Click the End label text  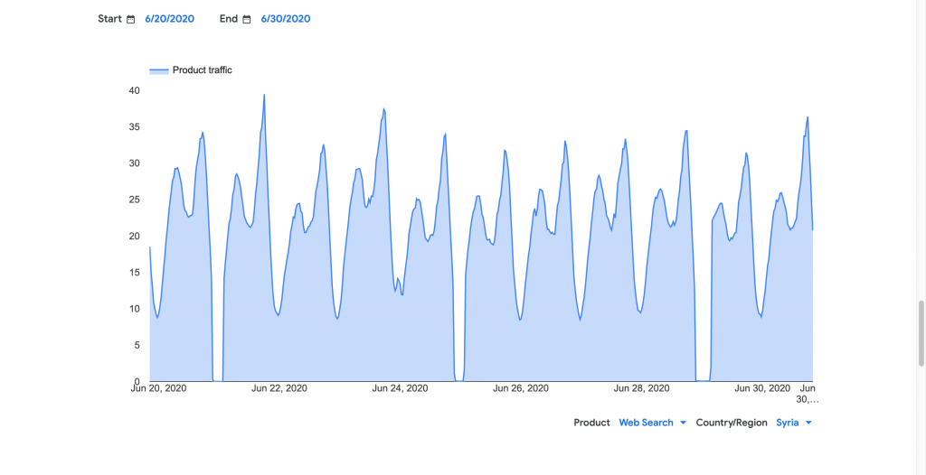(229, 19)
